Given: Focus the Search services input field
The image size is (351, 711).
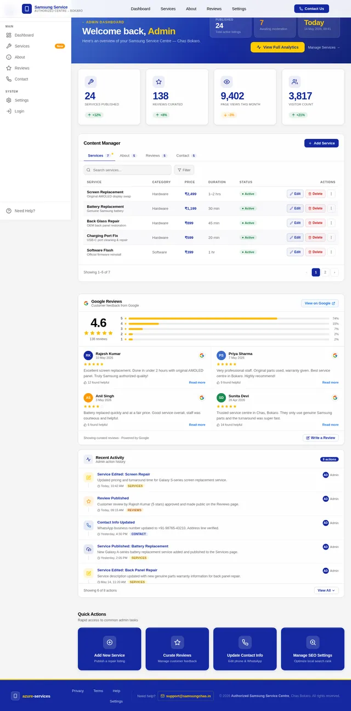Looking at the screenshot, I should pyautogui.click(x=127, y=170).
